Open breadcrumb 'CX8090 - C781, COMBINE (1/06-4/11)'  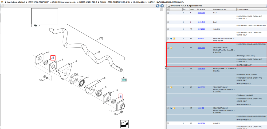(x=115, y=2)
